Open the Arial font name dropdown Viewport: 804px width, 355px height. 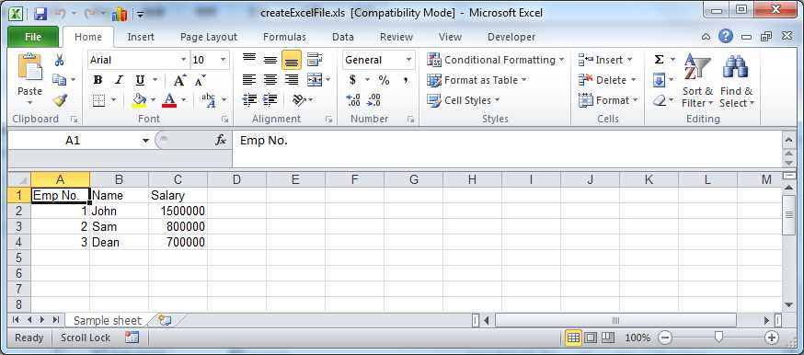[x=184, y=60]
